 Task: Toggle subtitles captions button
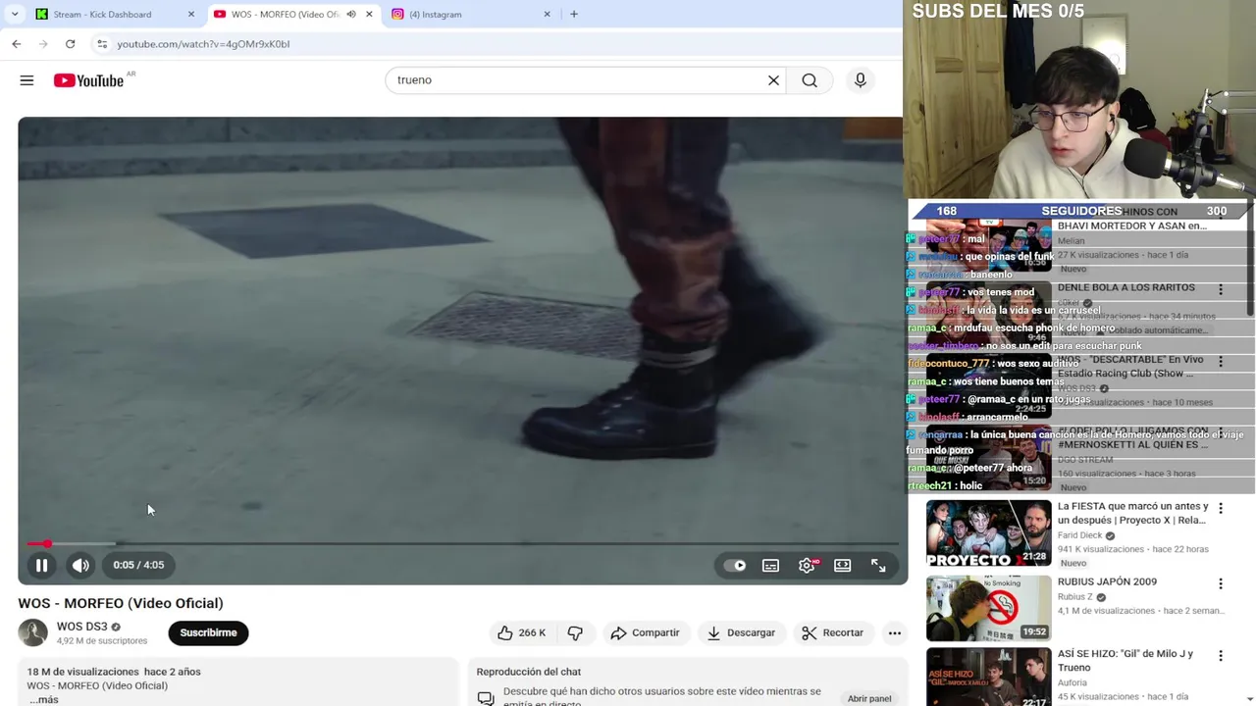click(x=770, y=565)
